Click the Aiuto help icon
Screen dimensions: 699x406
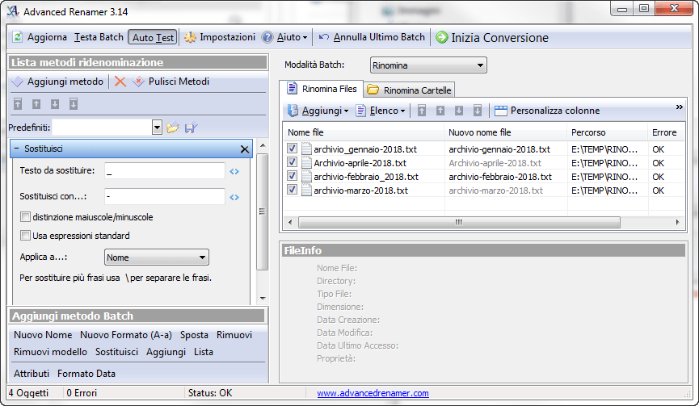tap(267, 37)
